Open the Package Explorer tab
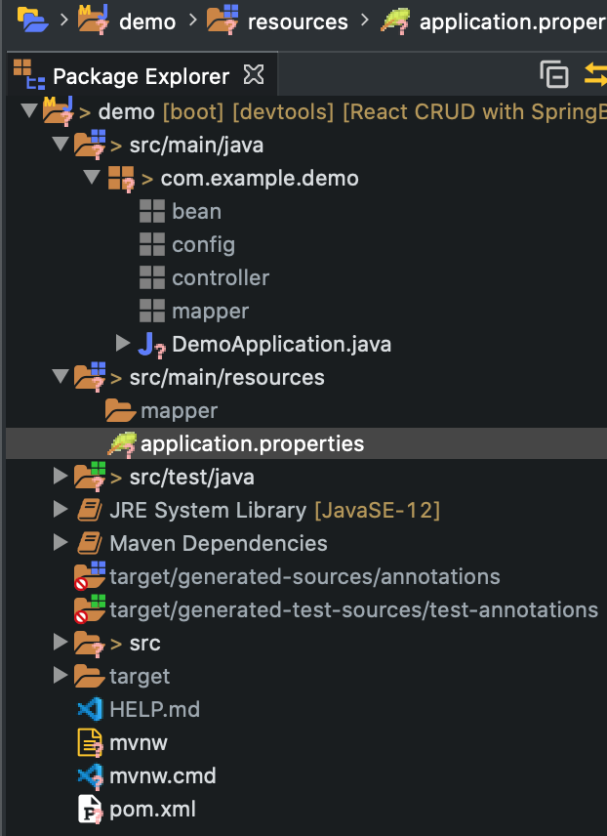 coord(141,76)
